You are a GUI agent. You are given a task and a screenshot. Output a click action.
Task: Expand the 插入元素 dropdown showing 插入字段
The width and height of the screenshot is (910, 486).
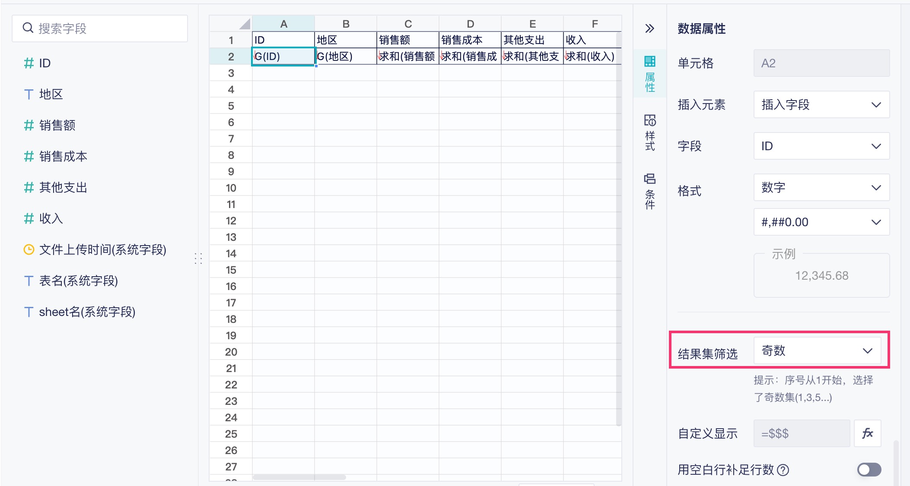821,105
